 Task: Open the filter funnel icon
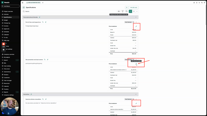point(123,11)
